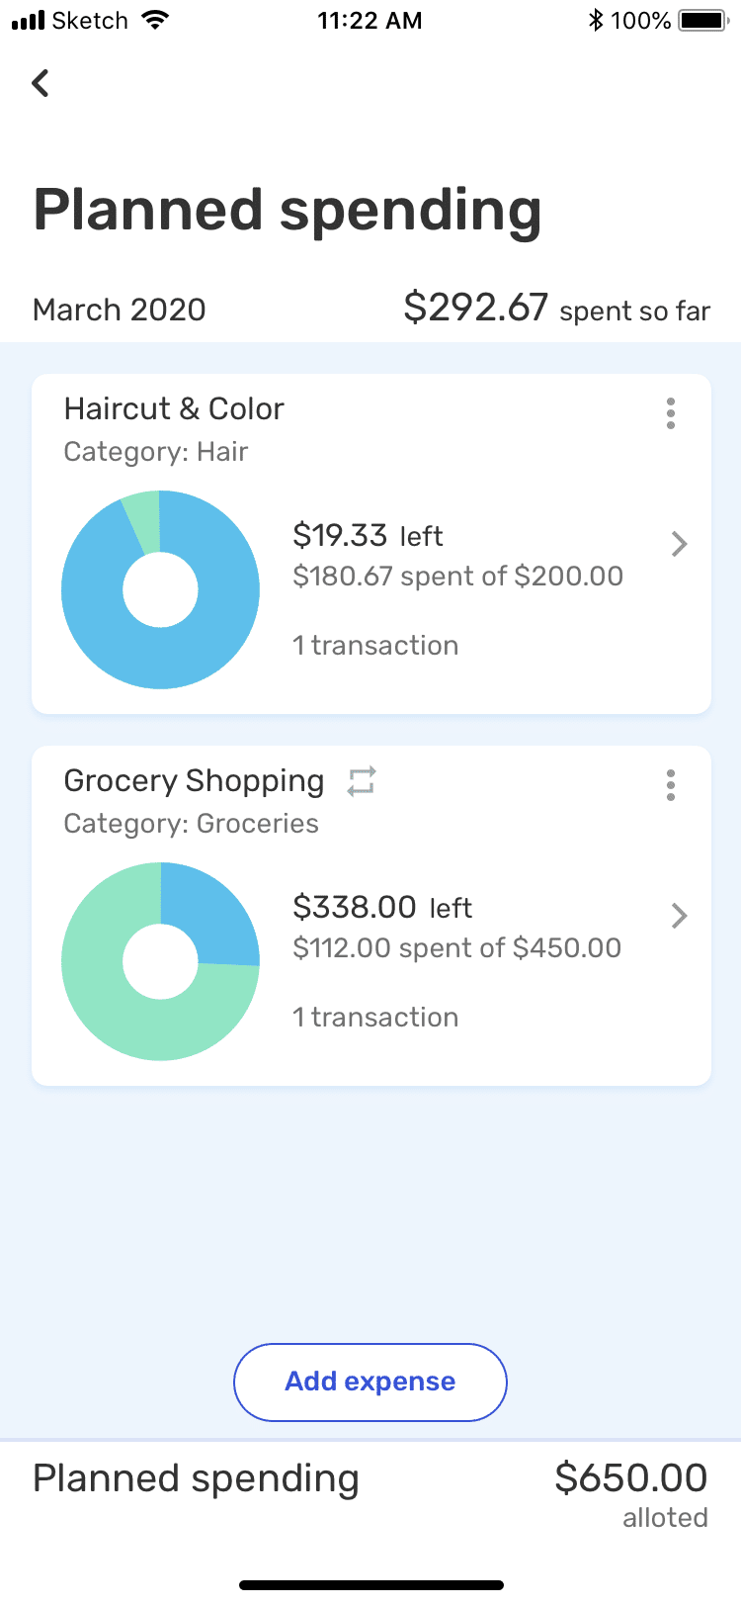Select the Grocery Shopping title
This screenshot has width=741, height=1606.
point(194,781)
